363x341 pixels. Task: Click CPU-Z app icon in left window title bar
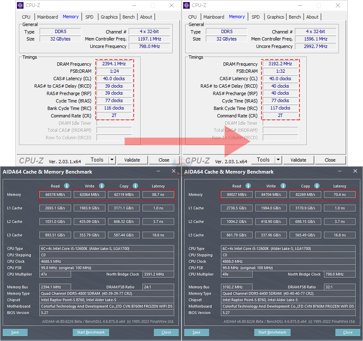pyautogui.click(x=20, y=5)
